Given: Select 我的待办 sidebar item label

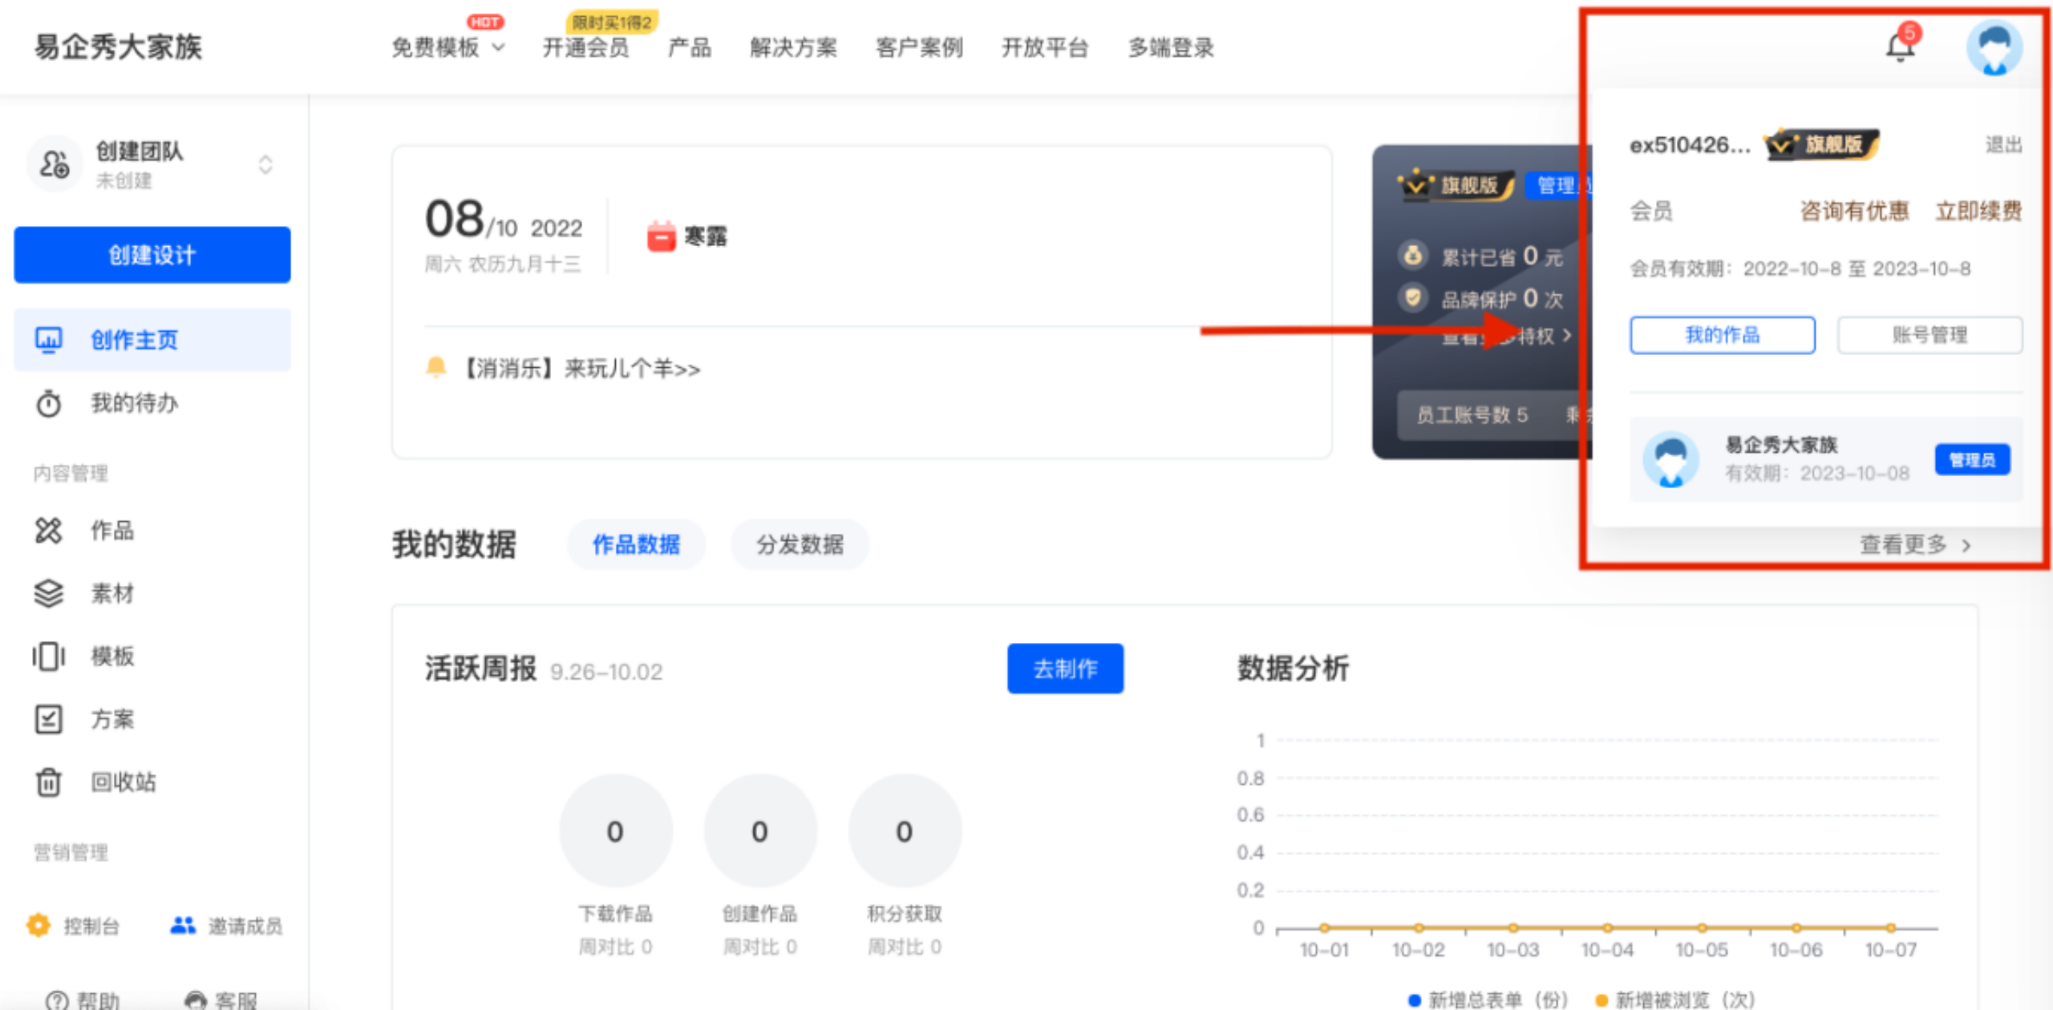Looking at the screenshot, I should [x=134, y=403].
